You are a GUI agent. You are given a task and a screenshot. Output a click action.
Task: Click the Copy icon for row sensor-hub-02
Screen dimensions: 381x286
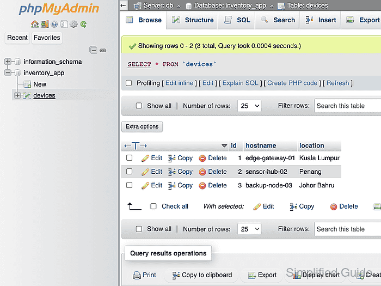coord(172,172)
